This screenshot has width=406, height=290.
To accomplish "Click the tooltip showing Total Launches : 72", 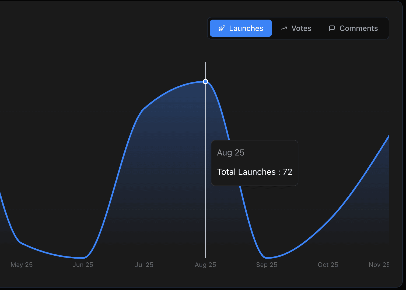I will coord(254,163).
